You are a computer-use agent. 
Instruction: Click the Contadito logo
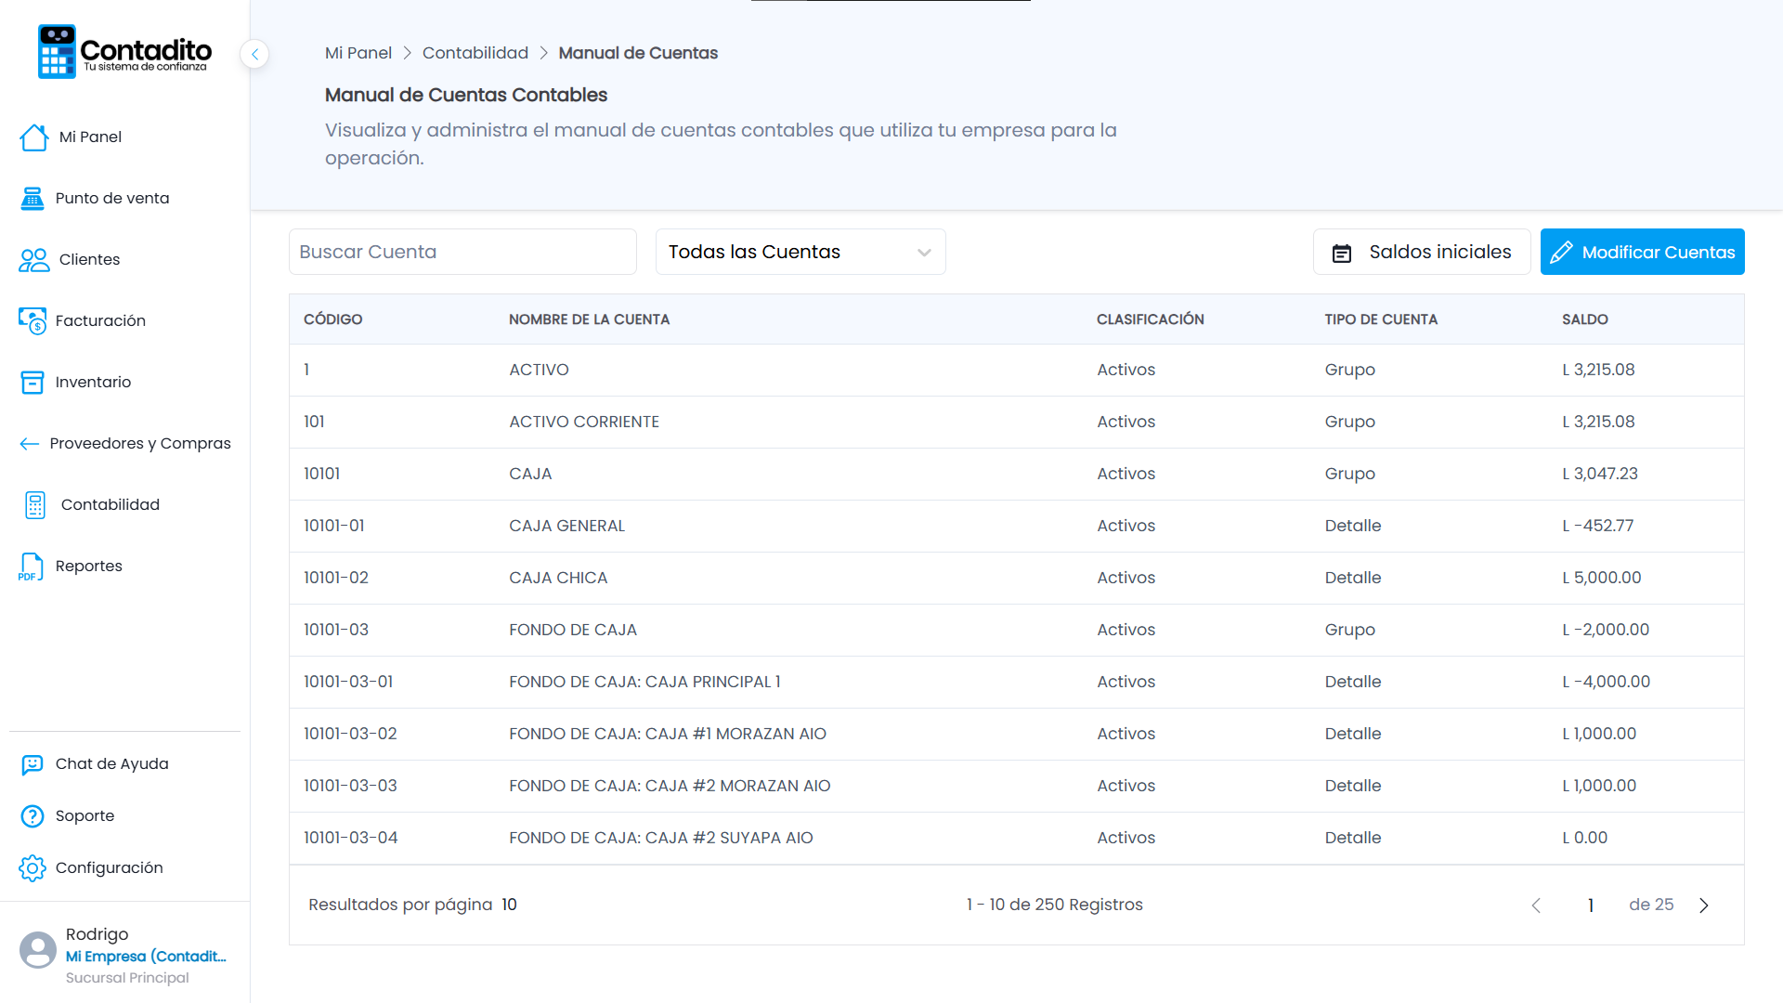point(124,52)
